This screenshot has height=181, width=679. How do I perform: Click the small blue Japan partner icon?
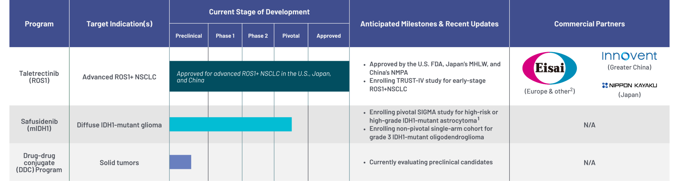point(605,85)
